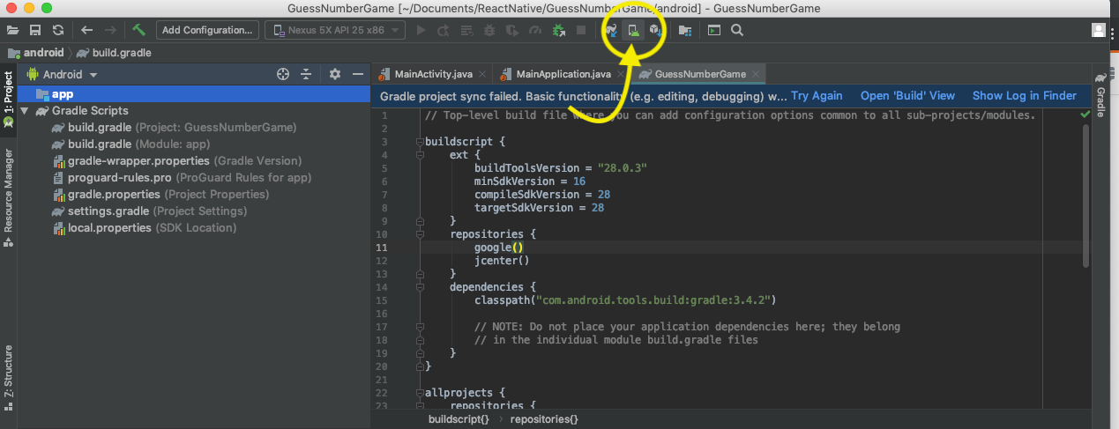1119x429 pixels.
Task: Click the green inspection checkmark indicator
Action: [x=1084, y=115]
